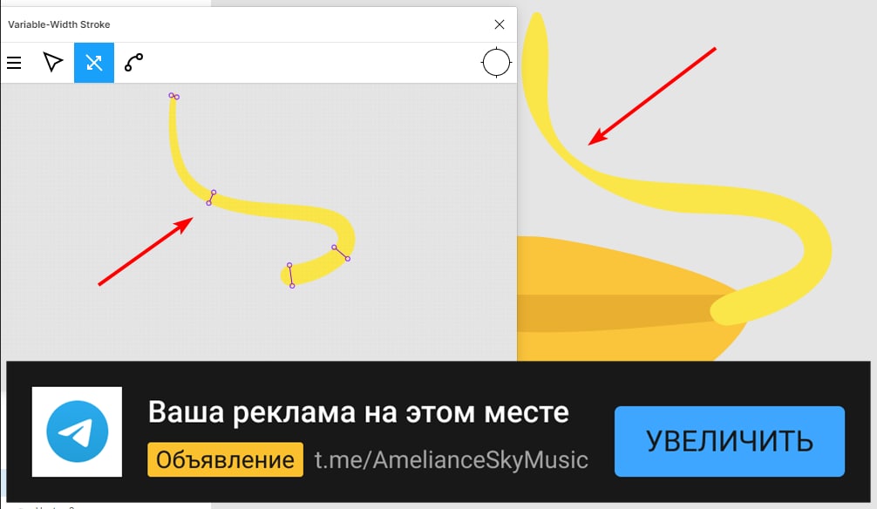Select upper point of the middle width handle
877x509 pixels.
tap(214, 193)
